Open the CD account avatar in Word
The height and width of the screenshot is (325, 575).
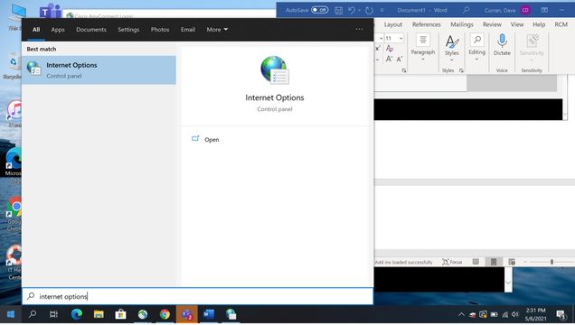tap(525, 10)
